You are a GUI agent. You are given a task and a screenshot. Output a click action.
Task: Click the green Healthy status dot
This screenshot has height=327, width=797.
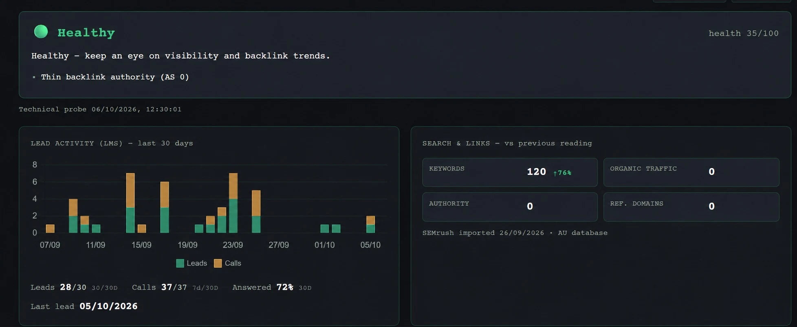point(41,32)
